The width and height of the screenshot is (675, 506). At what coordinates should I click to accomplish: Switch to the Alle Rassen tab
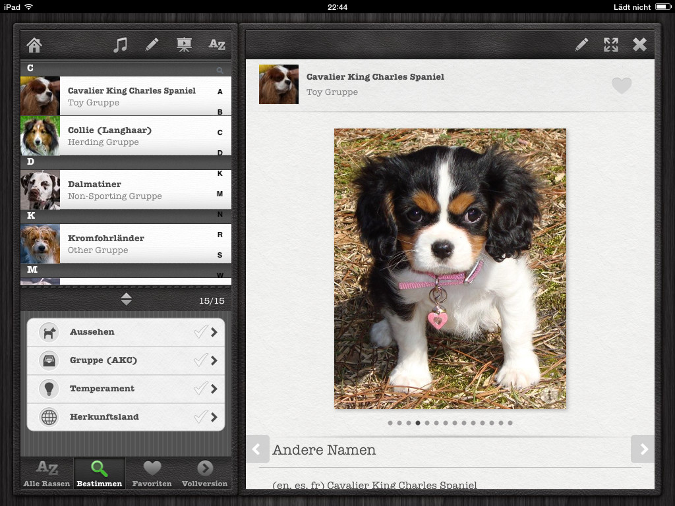[x=47, y=474]
